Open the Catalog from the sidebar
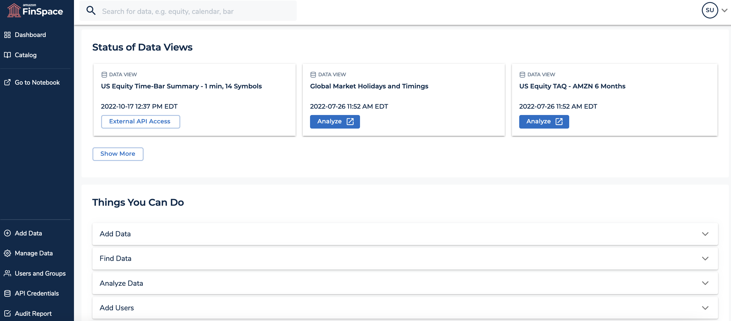Image resolution: width=731 pixels, height=321 pixels. click(25, 55)
